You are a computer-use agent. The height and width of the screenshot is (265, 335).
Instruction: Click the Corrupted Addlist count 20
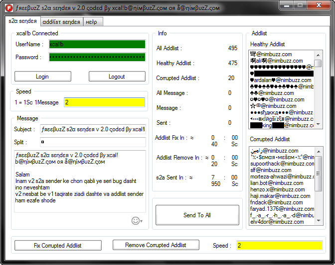(x=231, y=78)
